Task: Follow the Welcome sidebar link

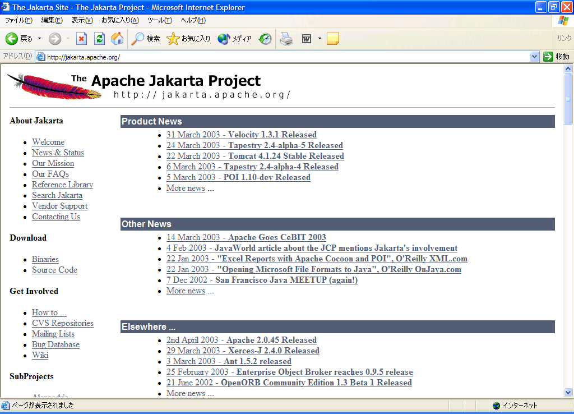Action: coord(48,142)
